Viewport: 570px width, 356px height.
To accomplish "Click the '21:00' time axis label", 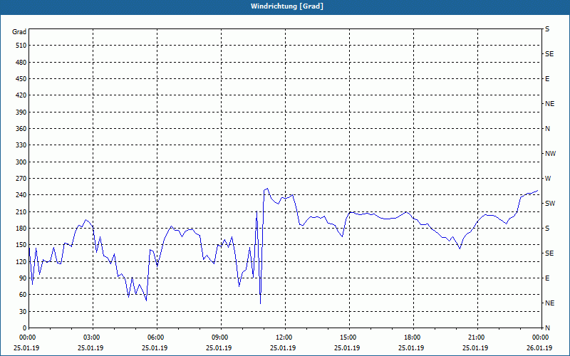I will [477, 337].
